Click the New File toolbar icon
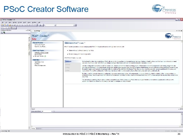Image resolution: width=183 pixels, height=137 pixels. 5,25
